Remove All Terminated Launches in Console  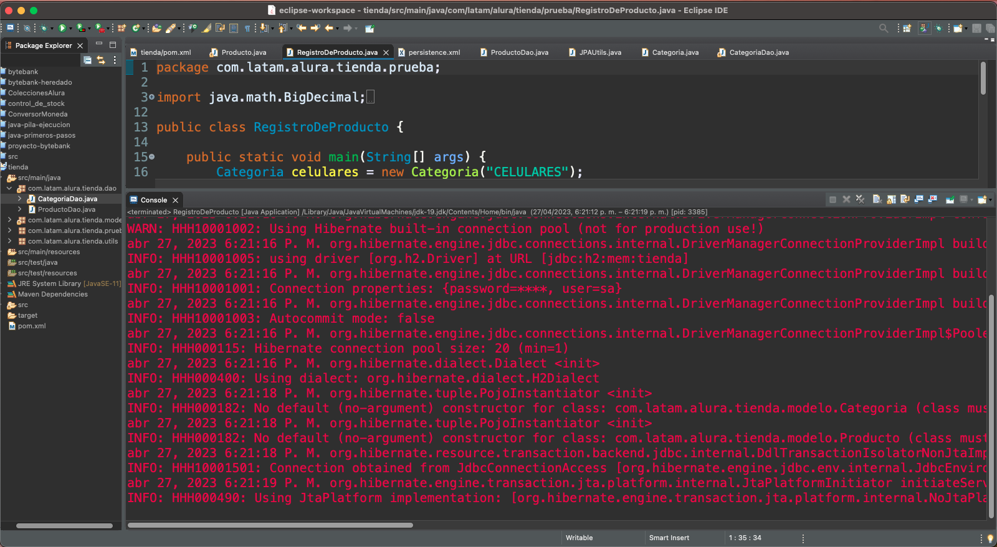tap(860, 199)
